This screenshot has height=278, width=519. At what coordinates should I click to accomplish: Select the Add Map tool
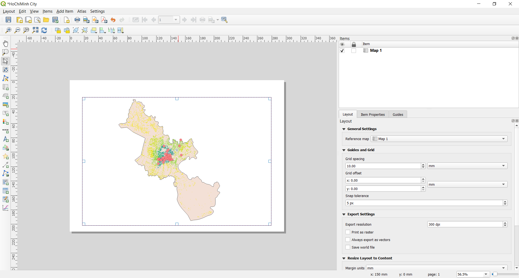(x=5, y=87)
